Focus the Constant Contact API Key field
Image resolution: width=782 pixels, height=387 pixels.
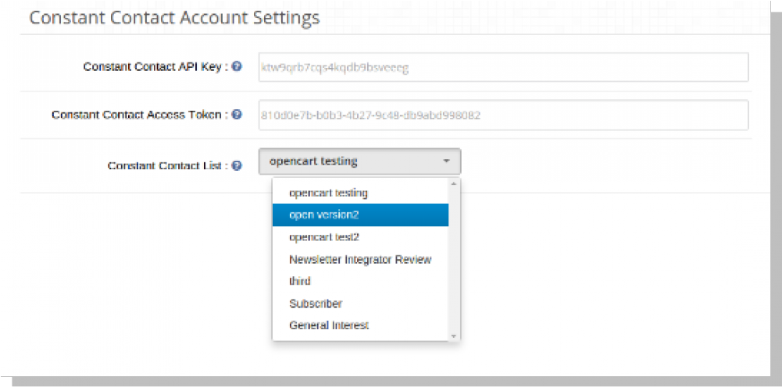[x=503, y=67]
